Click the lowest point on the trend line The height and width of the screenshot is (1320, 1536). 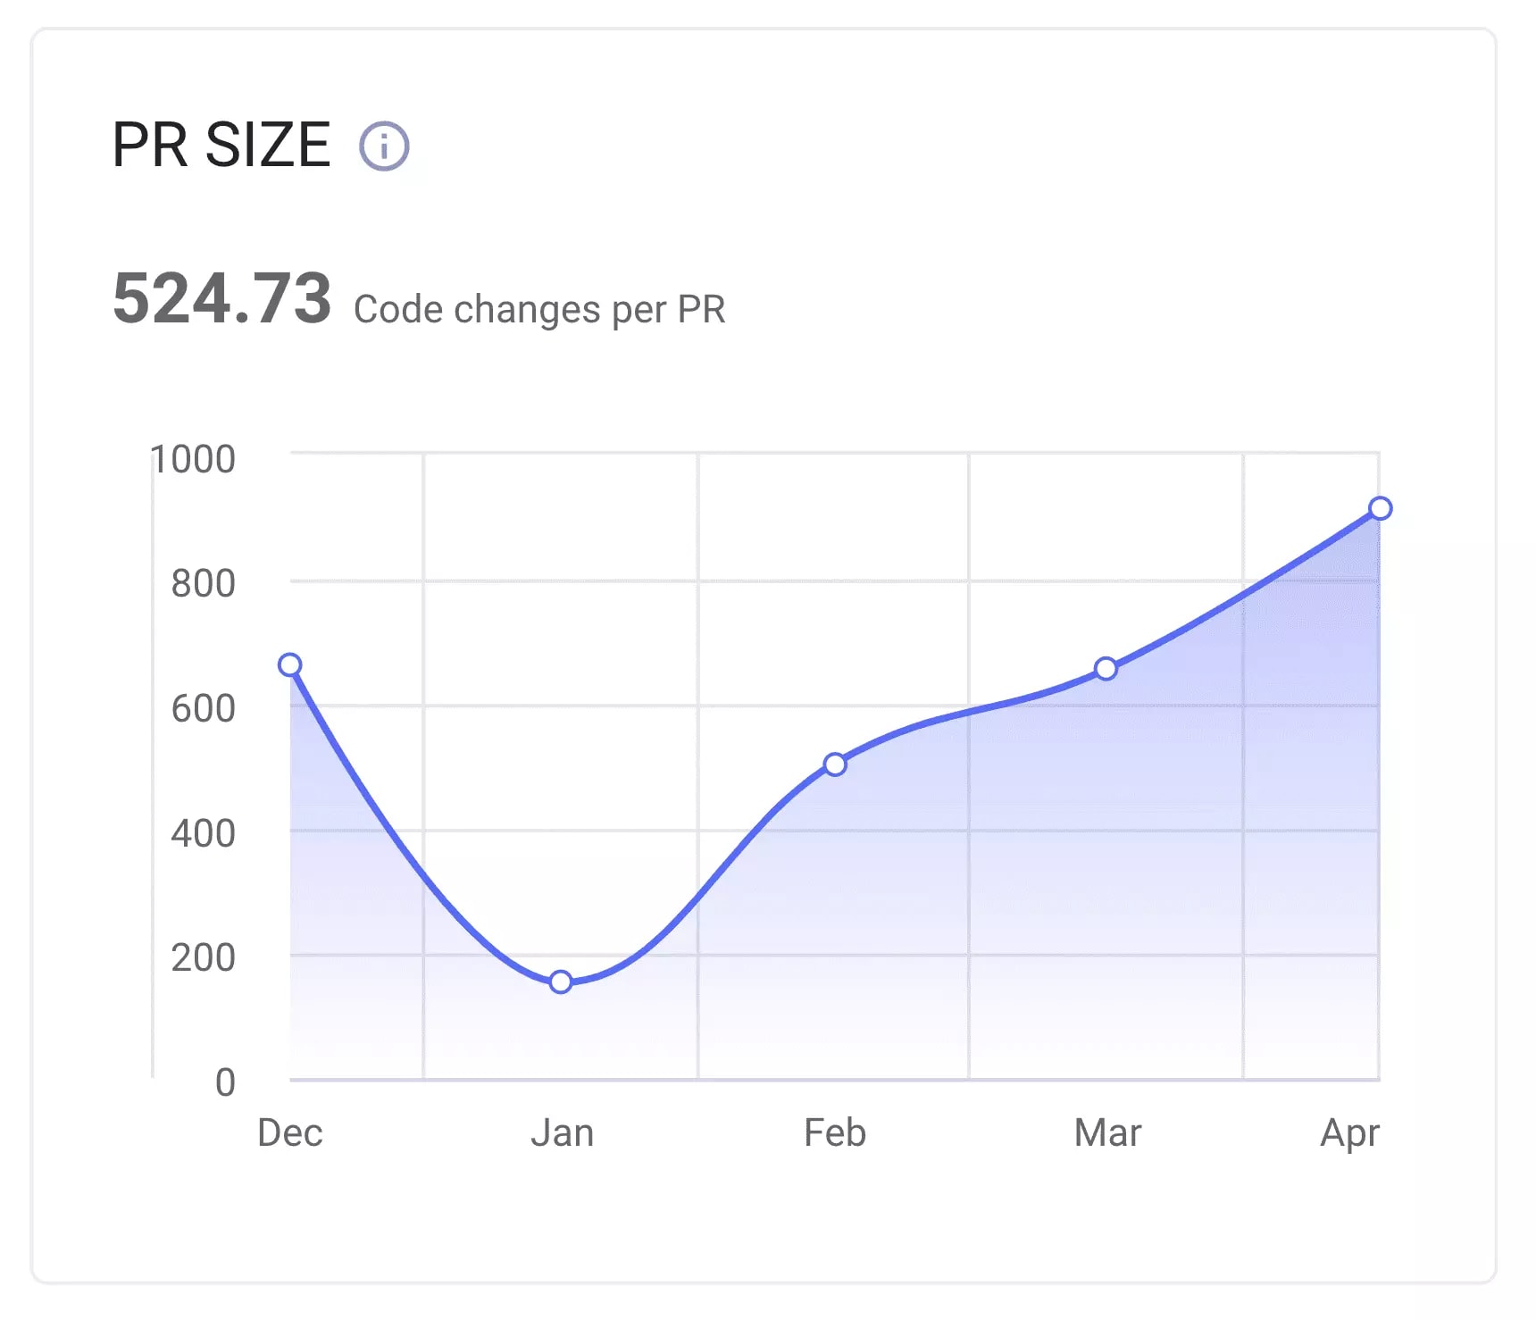561,982
